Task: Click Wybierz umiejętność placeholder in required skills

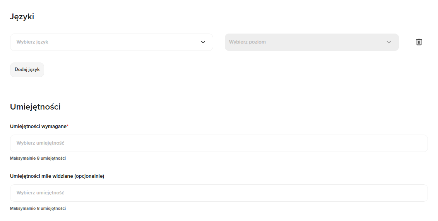Action: click(40, 143)
